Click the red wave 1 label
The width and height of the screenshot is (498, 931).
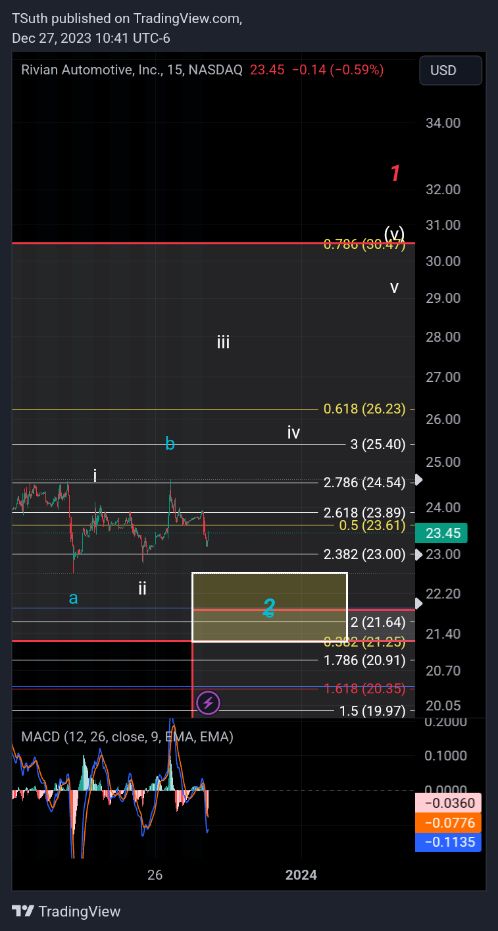395,174
